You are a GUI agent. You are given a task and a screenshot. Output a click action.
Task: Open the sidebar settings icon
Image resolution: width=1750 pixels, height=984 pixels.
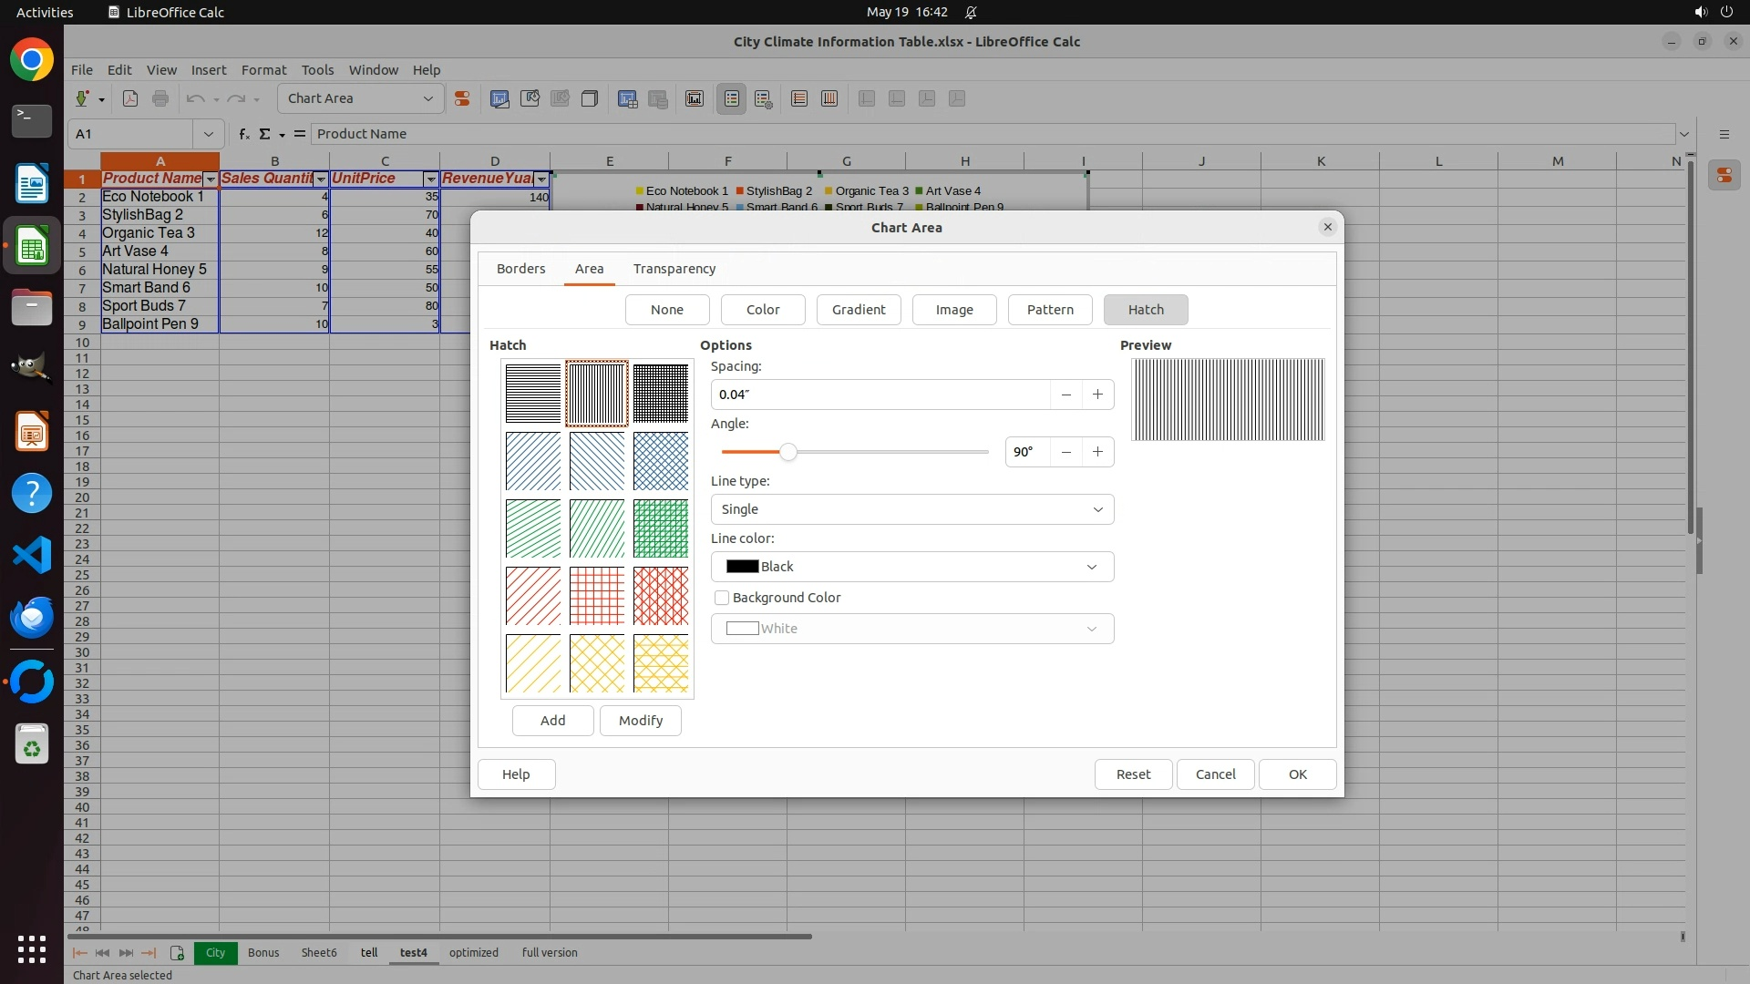pyautogui.click(x=1724, y=134)
